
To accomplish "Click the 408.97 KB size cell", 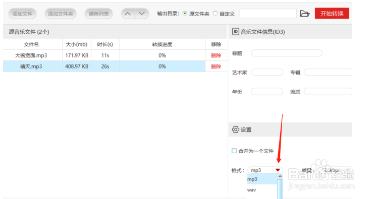I will pos(77,67).
